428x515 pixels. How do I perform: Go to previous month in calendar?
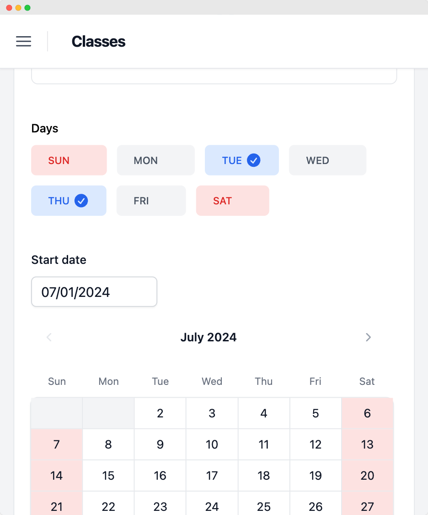click(49, 338)
